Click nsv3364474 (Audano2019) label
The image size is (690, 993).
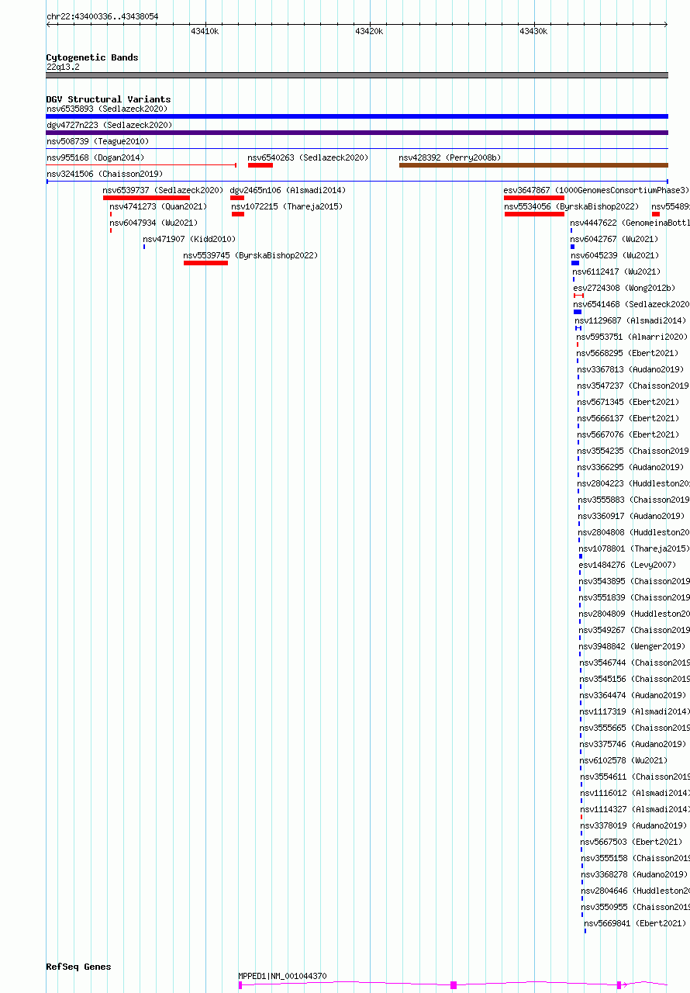click(634, 695)
